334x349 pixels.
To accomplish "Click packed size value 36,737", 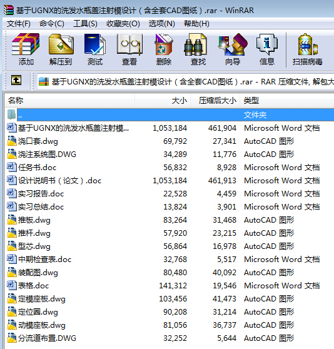I will point(225,325).
